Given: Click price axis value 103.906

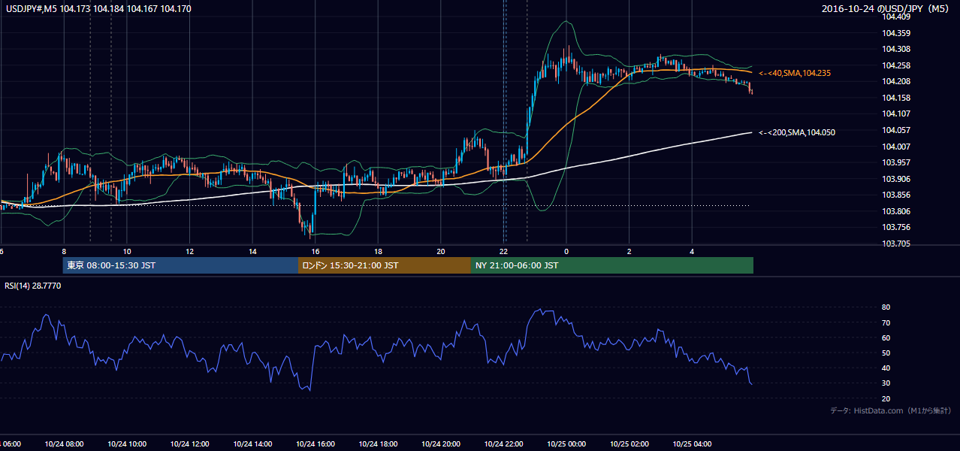Looking at the screenshot, I should point(897,179).
